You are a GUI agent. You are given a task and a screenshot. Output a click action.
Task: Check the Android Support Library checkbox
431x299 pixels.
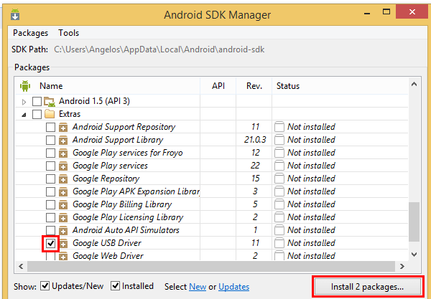tap(50, 140)
